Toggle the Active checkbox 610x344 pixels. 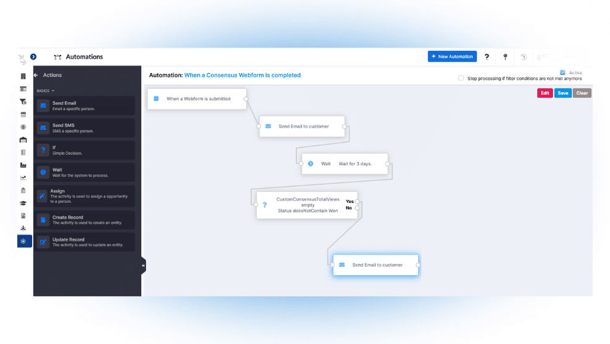[562, 72]
